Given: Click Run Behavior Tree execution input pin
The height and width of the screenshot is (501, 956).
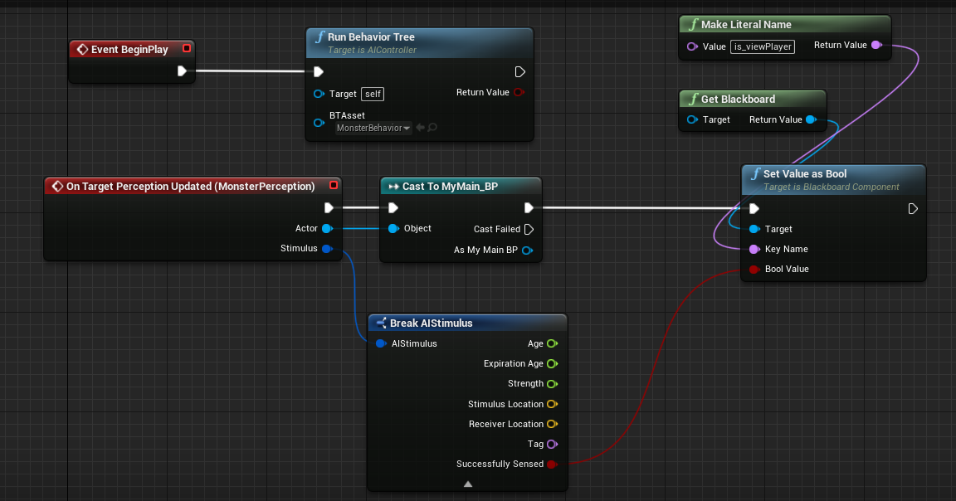Looking at the screenshot, I should click(x=319, y=72).
